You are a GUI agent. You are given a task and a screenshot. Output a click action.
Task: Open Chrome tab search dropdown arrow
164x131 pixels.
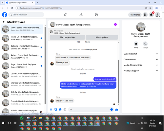[x=3, y=3]
